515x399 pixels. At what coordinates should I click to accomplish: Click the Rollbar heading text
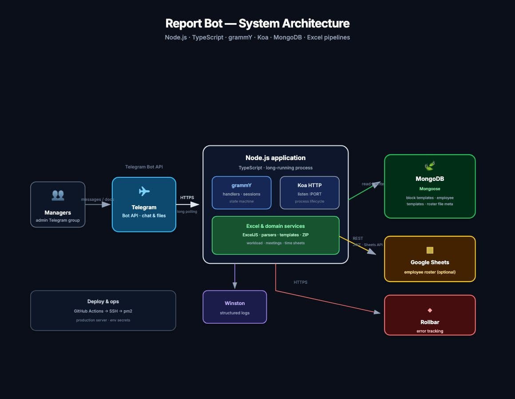pos(430,322)
